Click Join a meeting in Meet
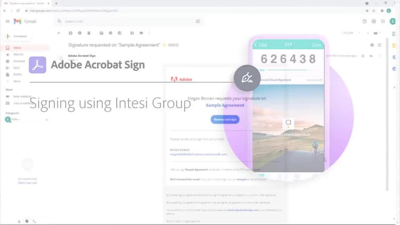The image size is (400, 225). [x=22, y=103]
